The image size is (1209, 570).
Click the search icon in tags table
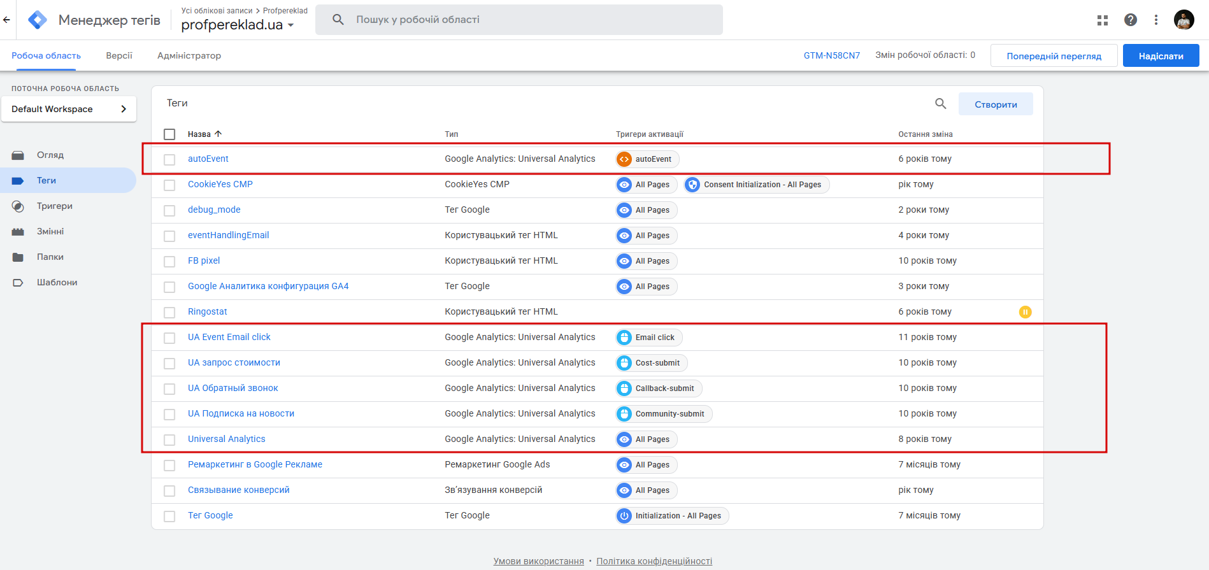pos(940,104)
